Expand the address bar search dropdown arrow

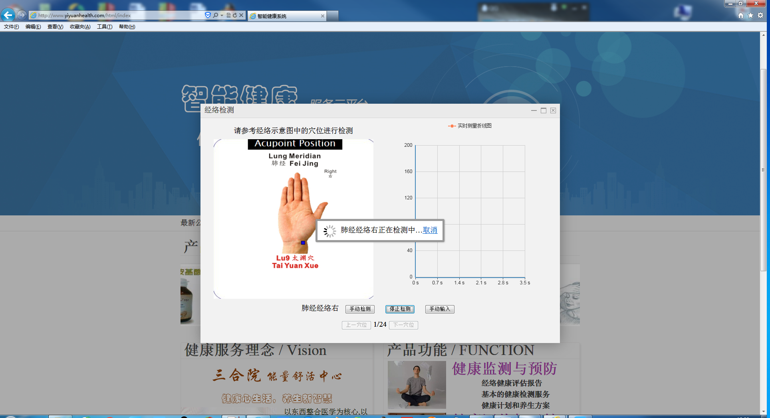click(222, 15)
